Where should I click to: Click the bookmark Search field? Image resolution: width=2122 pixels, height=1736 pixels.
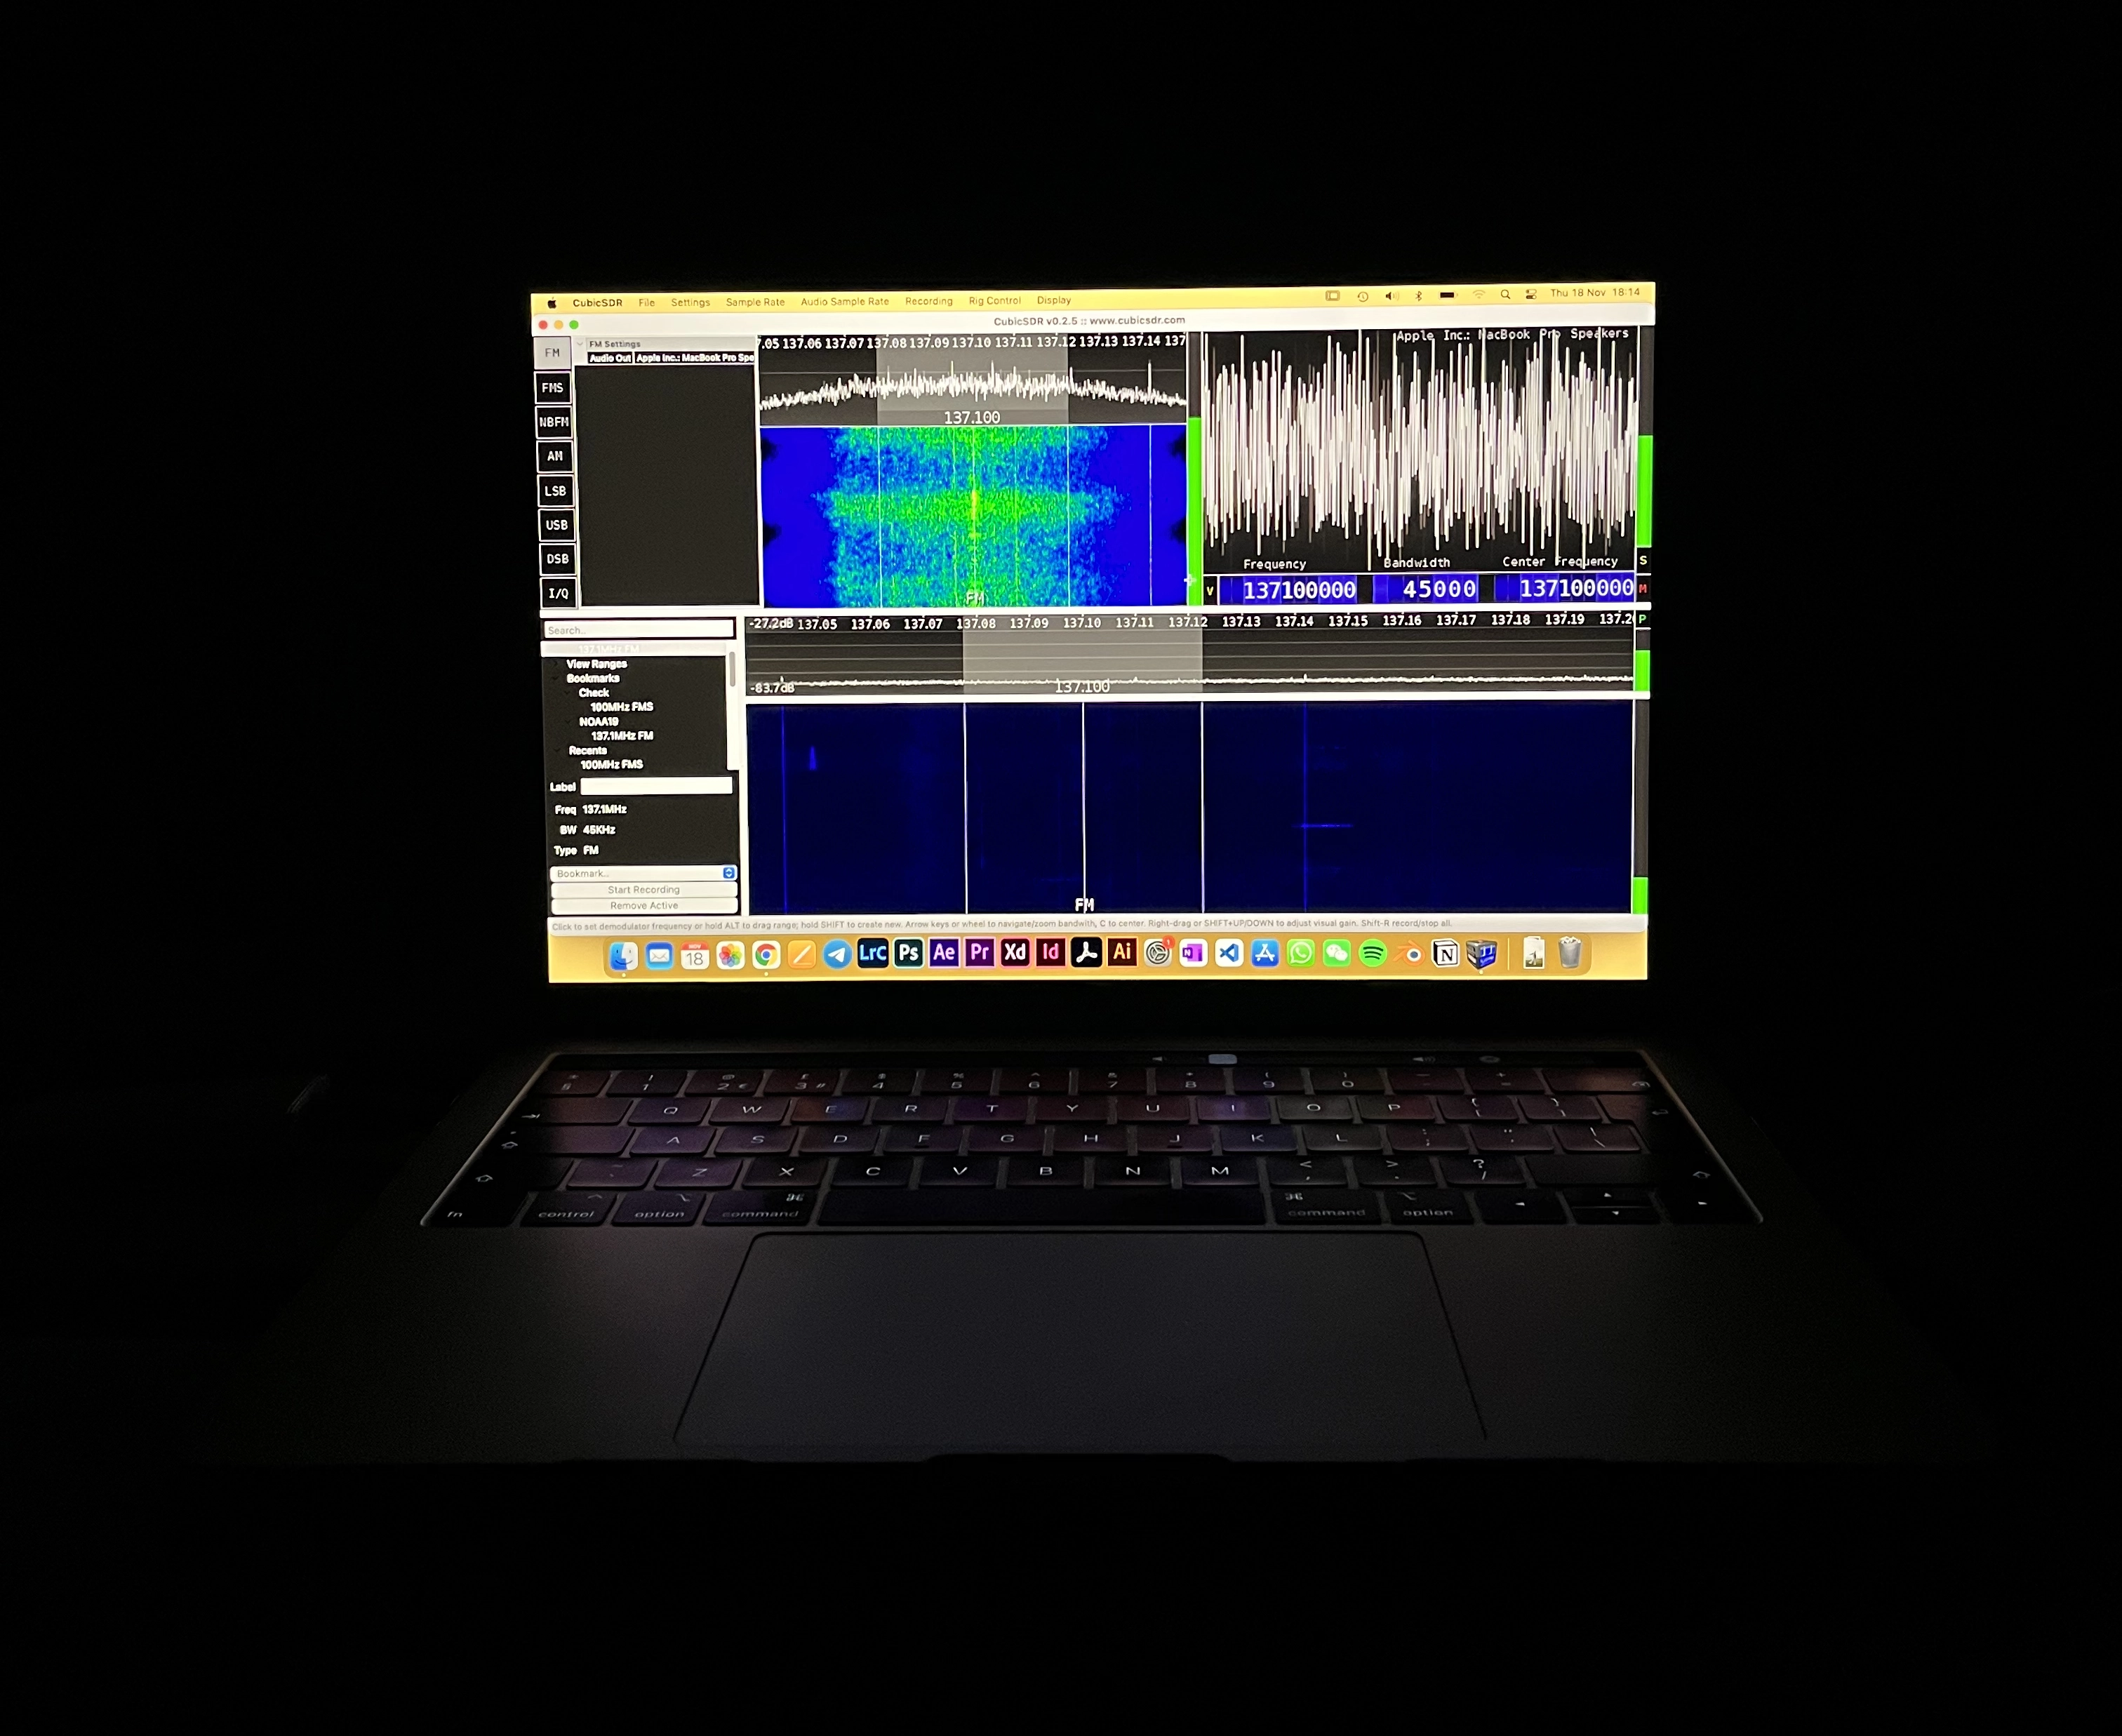[x=639, y=630]
